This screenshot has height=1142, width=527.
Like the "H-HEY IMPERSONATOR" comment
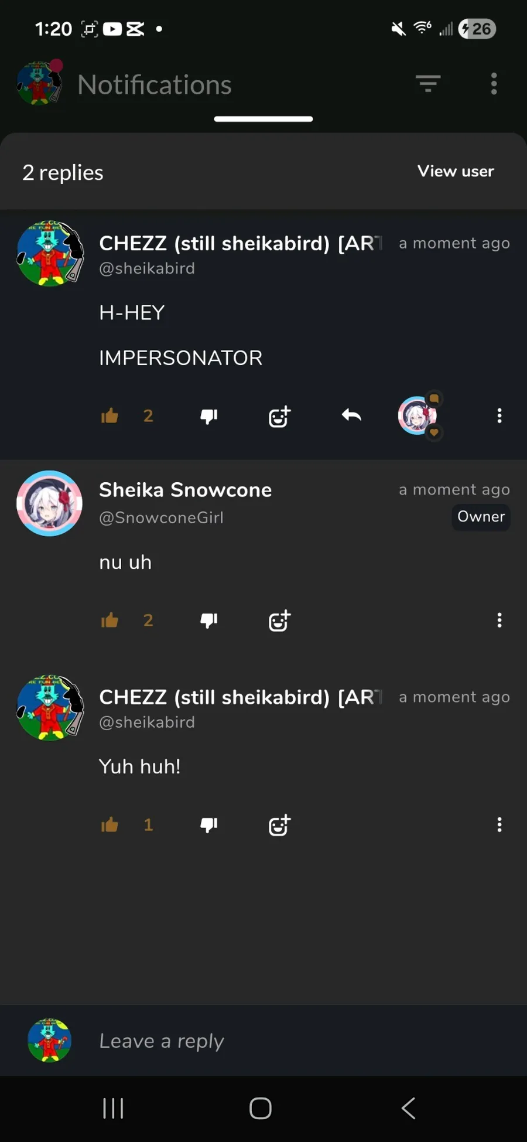point(109,415)
